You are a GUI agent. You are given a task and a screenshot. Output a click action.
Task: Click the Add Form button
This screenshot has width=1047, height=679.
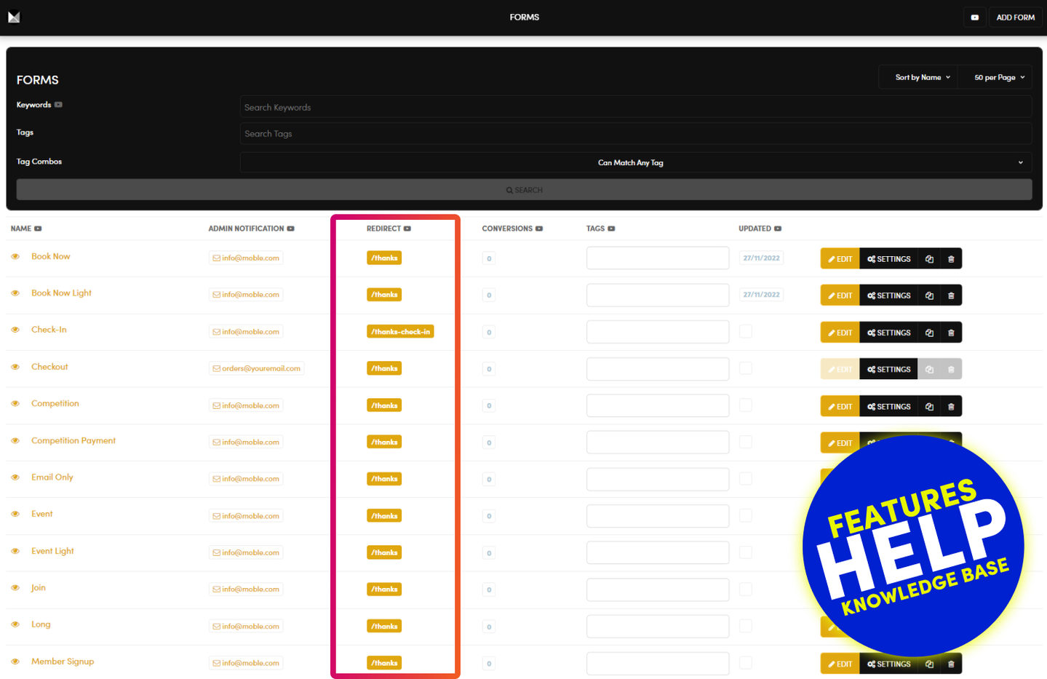tap(1015, 17)
